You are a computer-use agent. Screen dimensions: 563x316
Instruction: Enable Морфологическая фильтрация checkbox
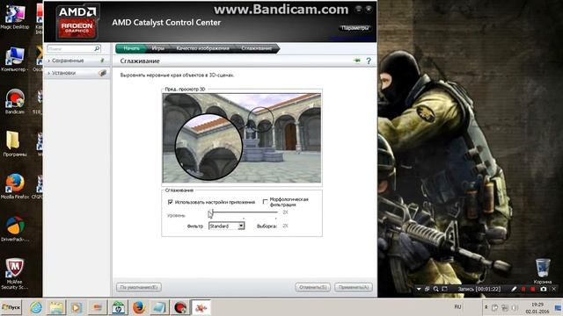coord(266,202)
